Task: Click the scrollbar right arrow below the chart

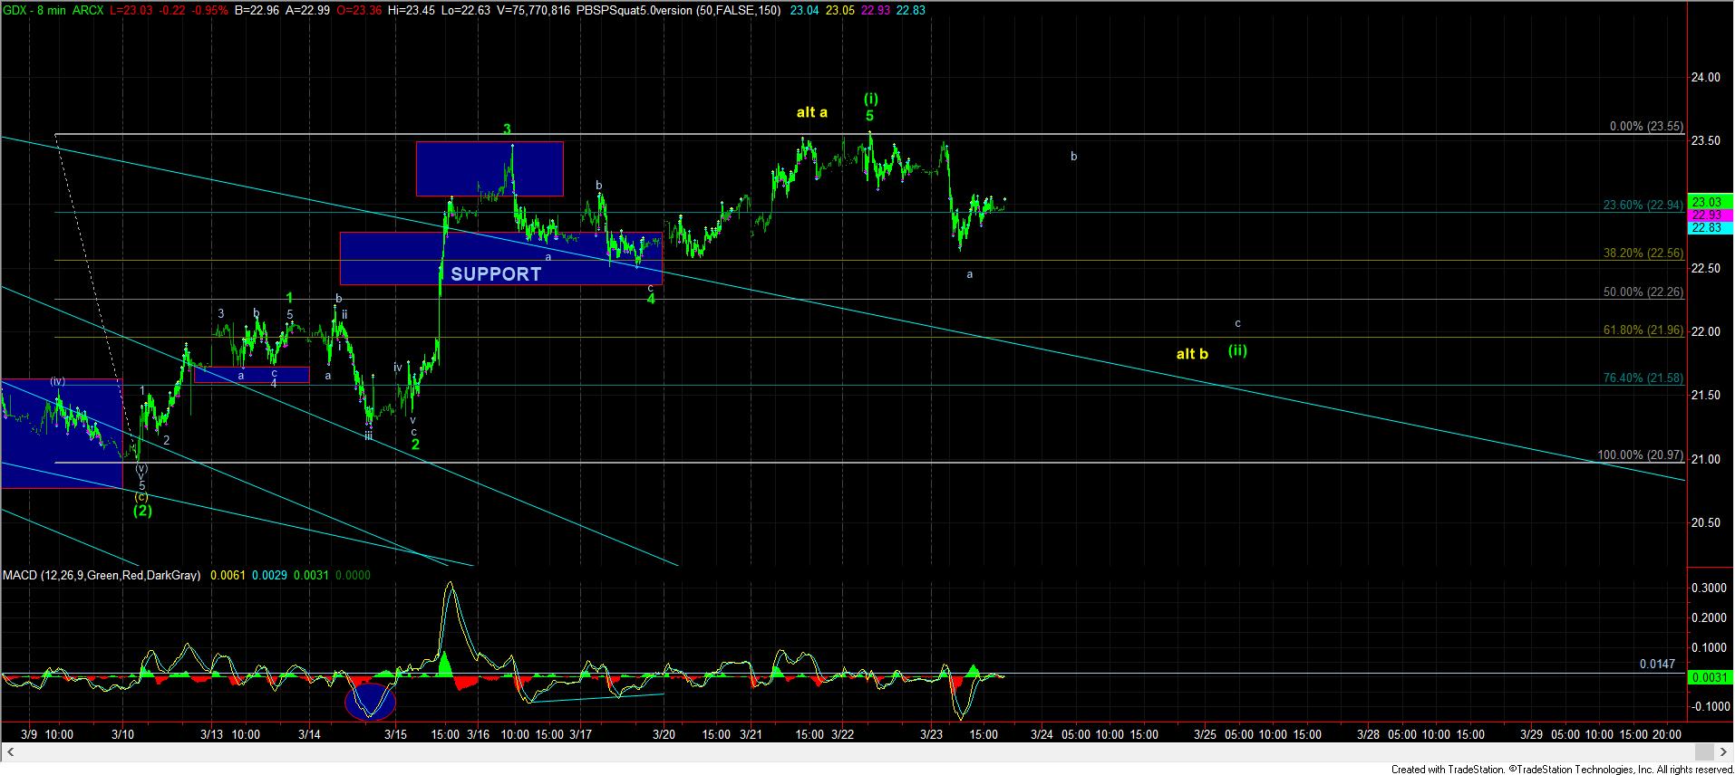Action: (x=1724, y=752)
